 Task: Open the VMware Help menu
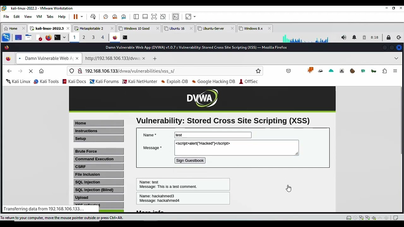coord(62,17)
